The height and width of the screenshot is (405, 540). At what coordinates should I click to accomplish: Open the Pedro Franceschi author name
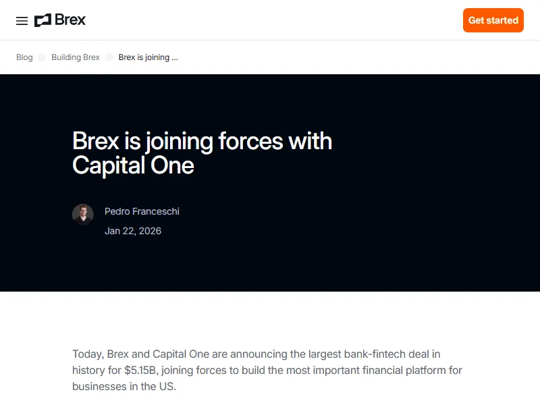coord(142,211)
